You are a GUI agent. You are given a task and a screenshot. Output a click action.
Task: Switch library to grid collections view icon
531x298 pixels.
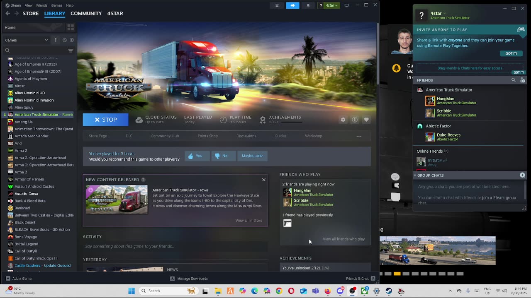tap(71, 27)
